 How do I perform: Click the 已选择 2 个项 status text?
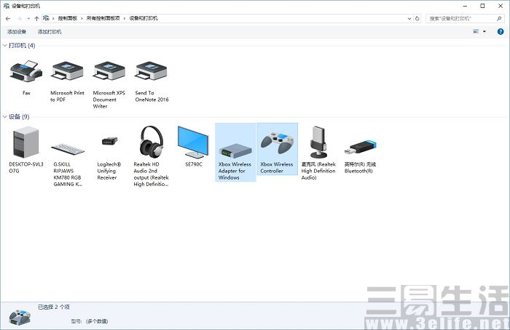(x=54, y=307)
